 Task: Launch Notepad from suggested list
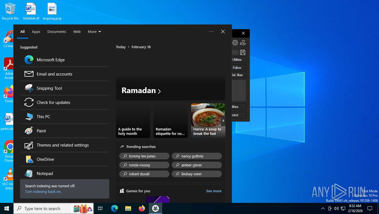[x=64, y=173]
